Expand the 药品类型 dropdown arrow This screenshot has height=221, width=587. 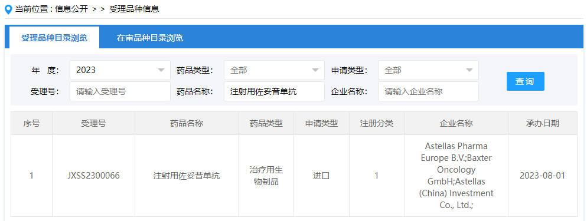tap(315, 70)
